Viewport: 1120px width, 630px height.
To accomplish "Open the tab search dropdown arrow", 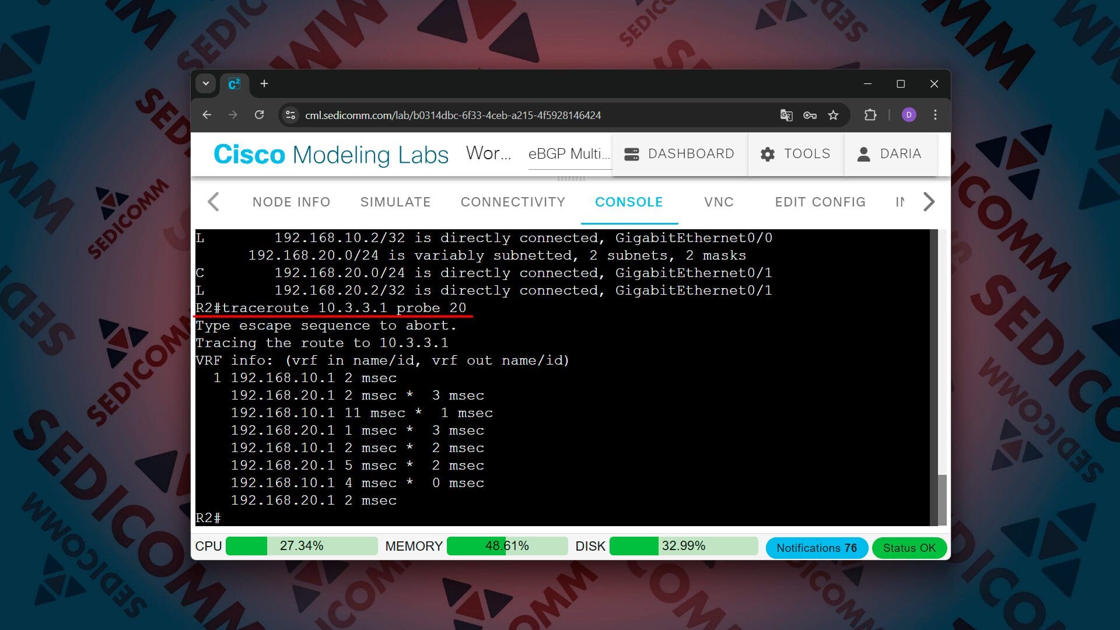I will (x=206, y=83).
